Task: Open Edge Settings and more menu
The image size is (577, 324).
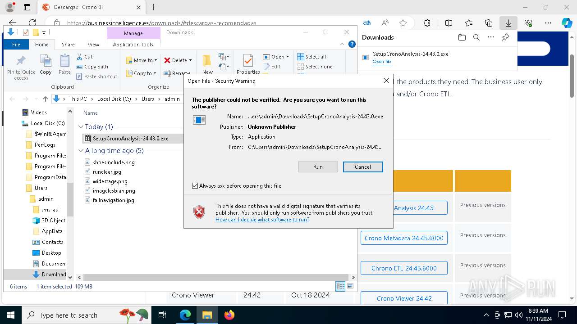Action: coord(548,23)
